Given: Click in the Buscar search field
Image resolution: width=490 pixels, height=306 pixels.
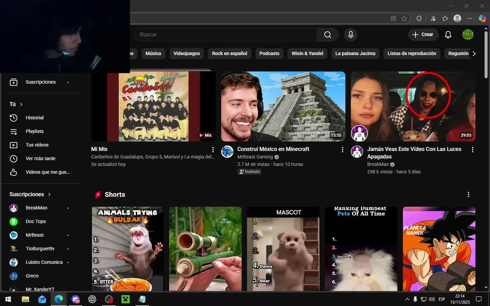Looking at the screenshot, I should [225, 35].
